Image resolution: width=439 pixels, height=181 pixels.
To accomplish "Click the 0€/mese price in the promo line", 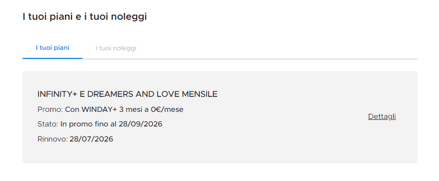I will pos(167,110).
